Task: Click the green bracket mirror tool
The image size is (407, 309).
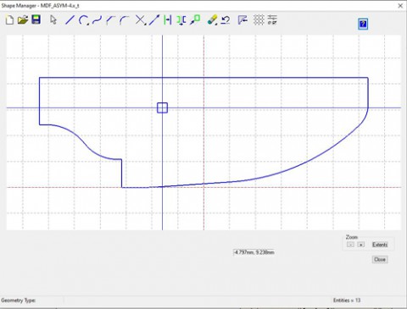Action: (x=181, y=20)
